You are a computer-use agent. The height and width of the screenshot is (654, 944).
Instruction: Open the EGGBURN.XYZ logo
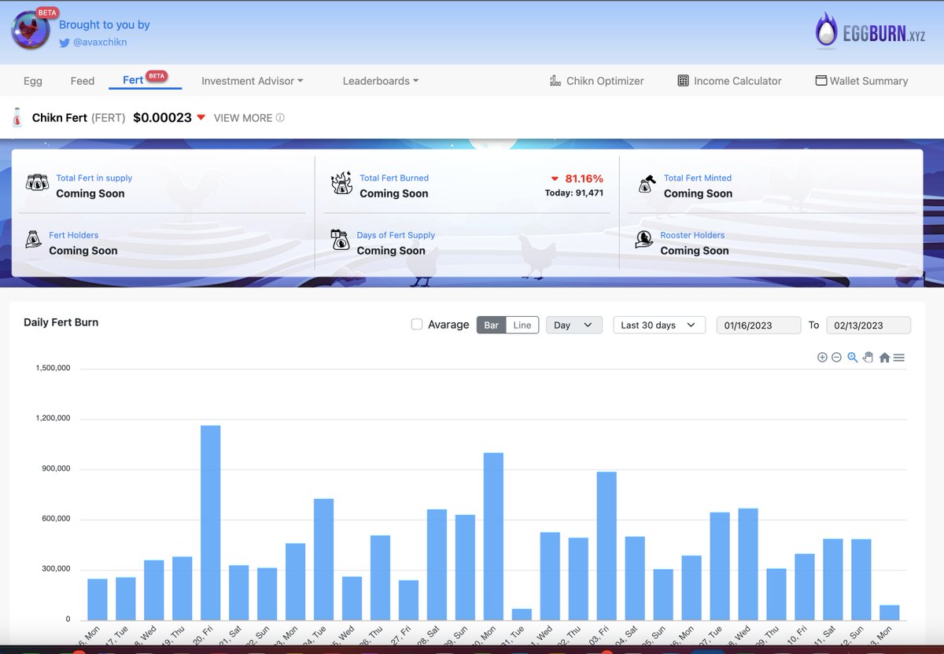click(x=870, y=31)
